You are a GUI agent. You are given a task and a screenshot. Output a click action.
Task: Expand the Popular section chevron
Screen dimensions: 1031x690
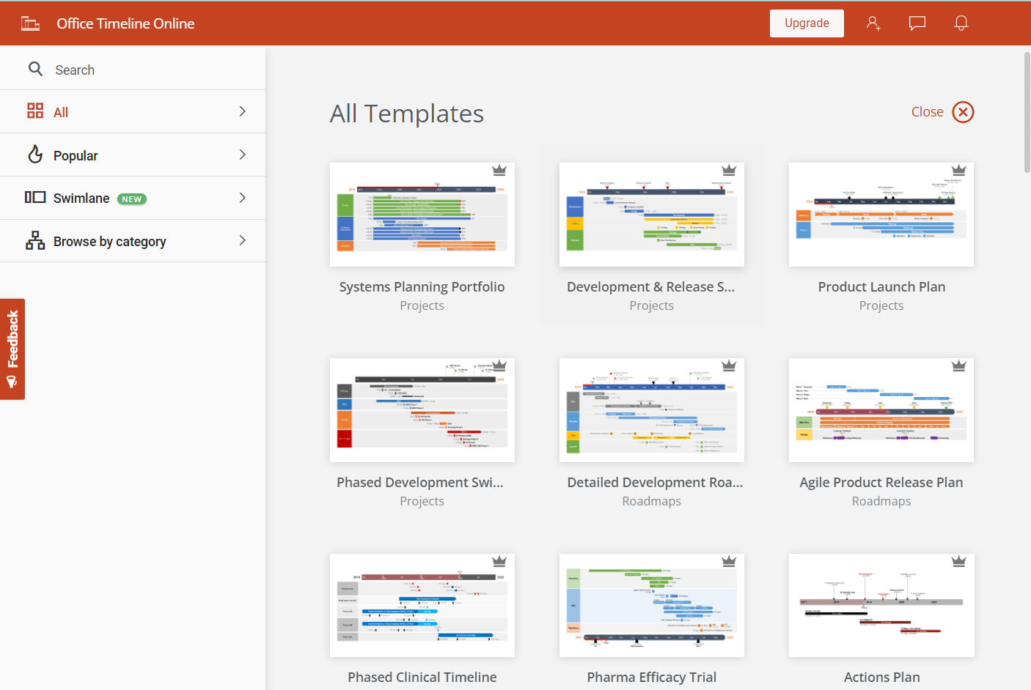pos(242,155)
